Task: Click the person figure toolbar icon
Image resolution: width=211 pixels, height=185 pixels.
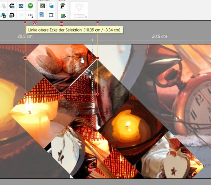Action: point(63,6)
